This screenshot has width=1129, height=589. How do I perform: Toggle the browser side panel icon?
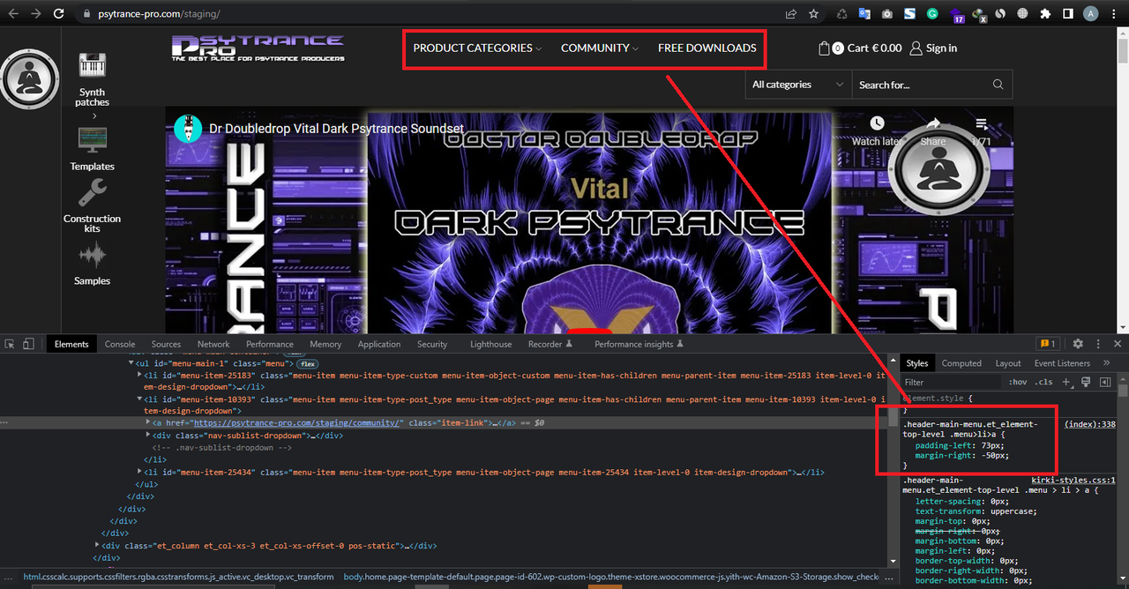[1067, 13]
